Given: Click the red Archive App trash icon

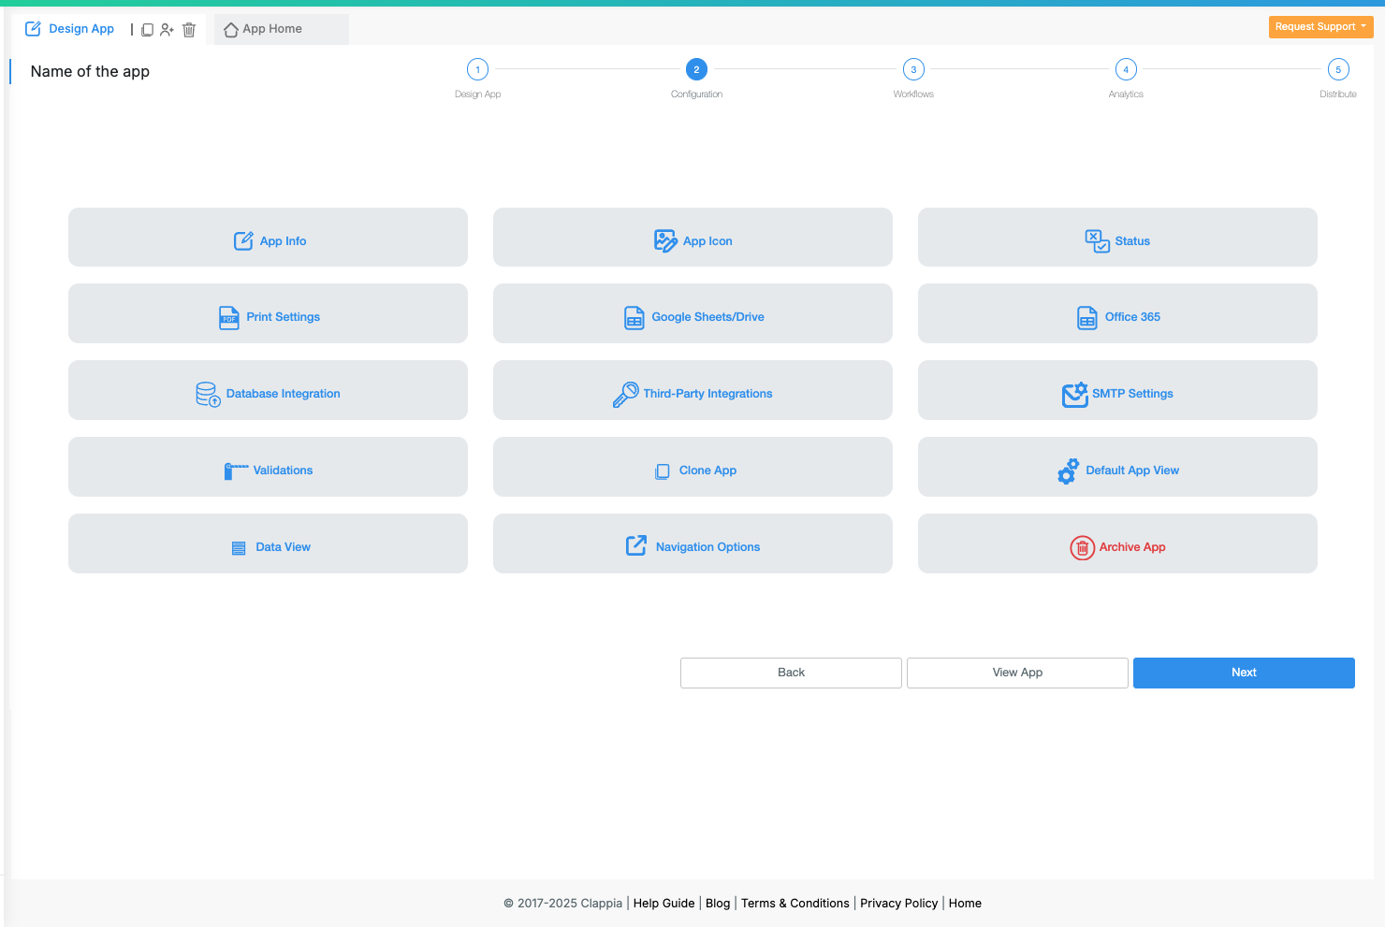Looking at the screenshot, I should (x=1083, y=548).
